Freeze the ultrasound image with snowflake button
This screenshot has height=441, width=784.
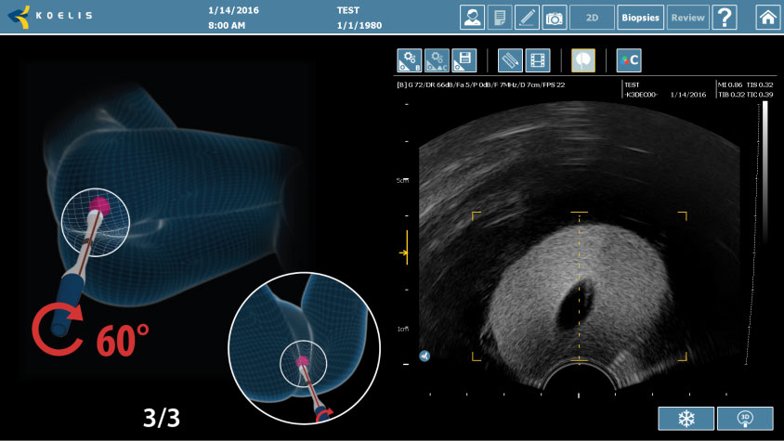click(686, 419)
